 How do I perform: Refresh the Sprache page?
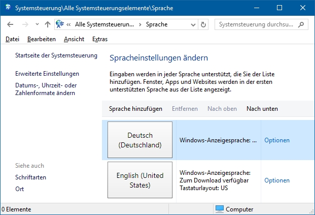point(203,24)
